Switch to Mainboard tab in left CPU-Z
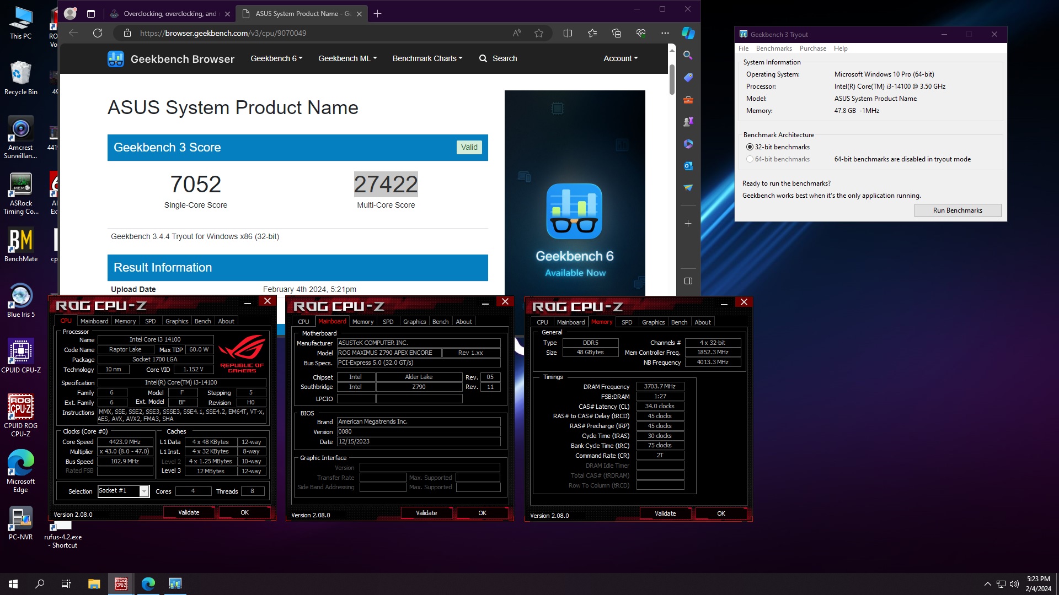The height and width of the screenshot is (595, 1059). 94,321
